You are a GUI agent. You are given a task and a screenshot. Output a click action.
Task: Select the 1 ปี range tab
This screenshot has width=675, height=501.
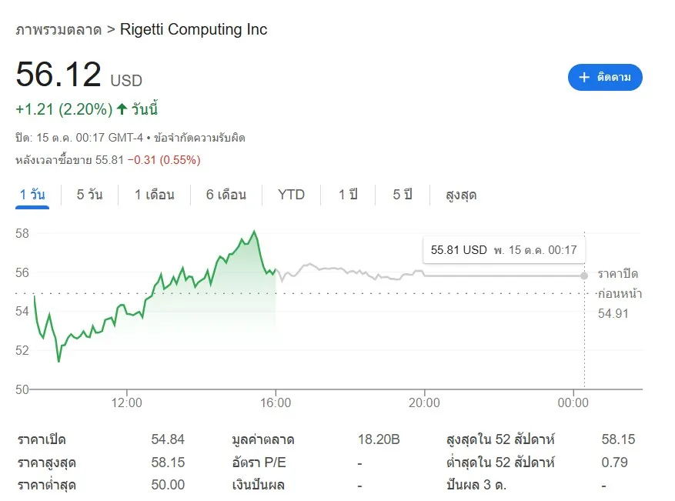[348, 195]
